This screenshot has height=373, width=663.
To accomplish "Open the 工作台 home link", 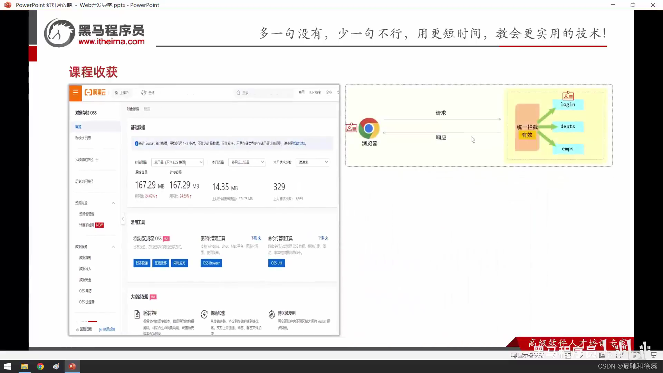I will 122,93.
